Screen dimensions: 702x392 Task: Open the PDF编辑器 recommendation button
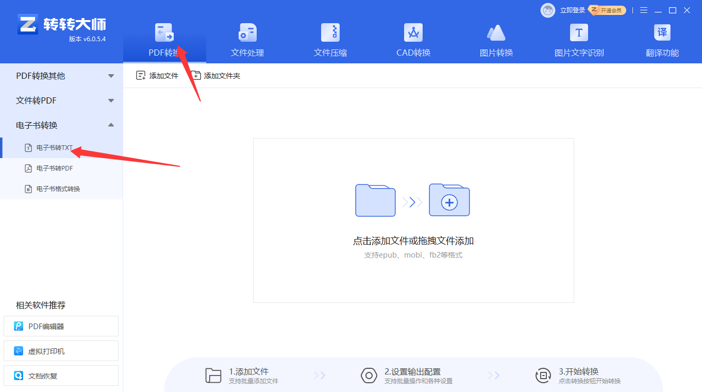coord(61,326)
